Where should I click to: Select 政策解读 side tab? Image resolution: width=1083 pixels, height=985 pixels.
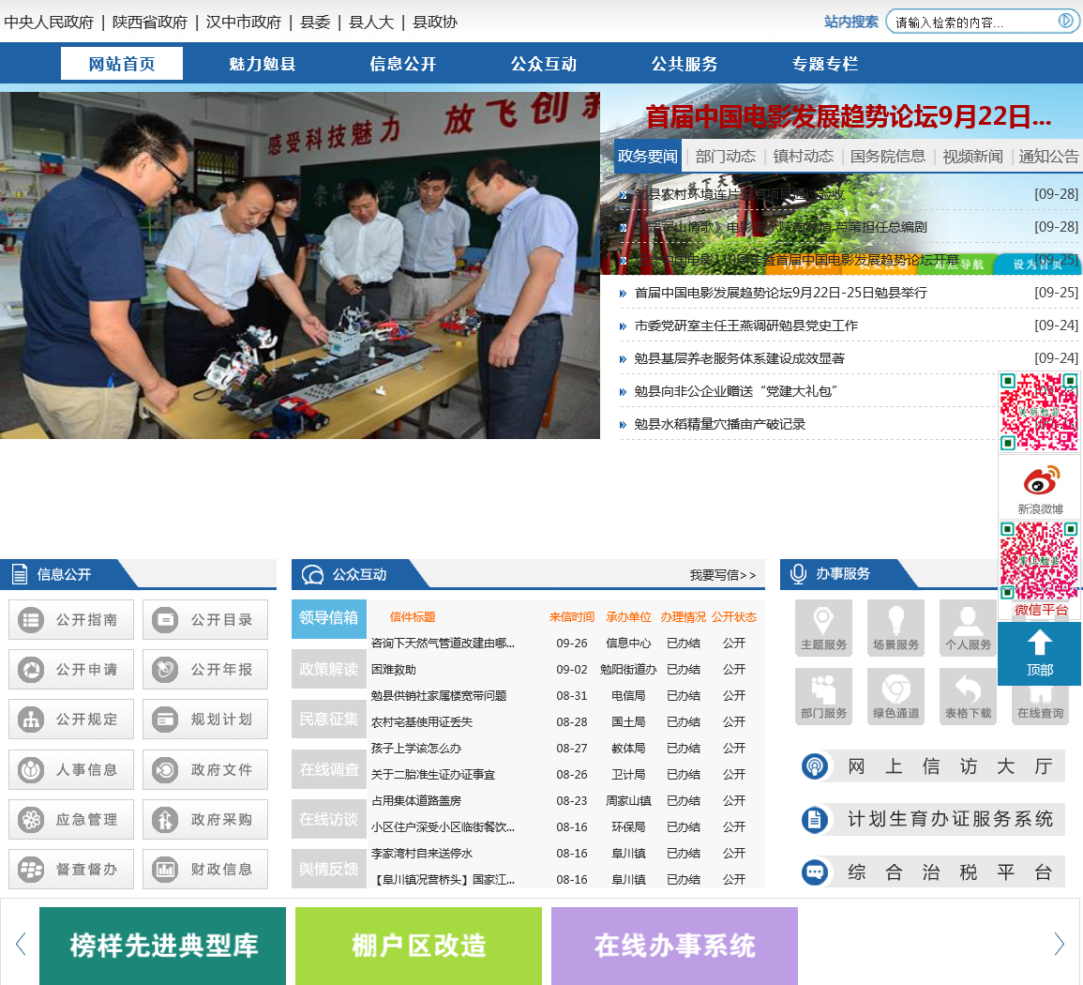(329, 669)
